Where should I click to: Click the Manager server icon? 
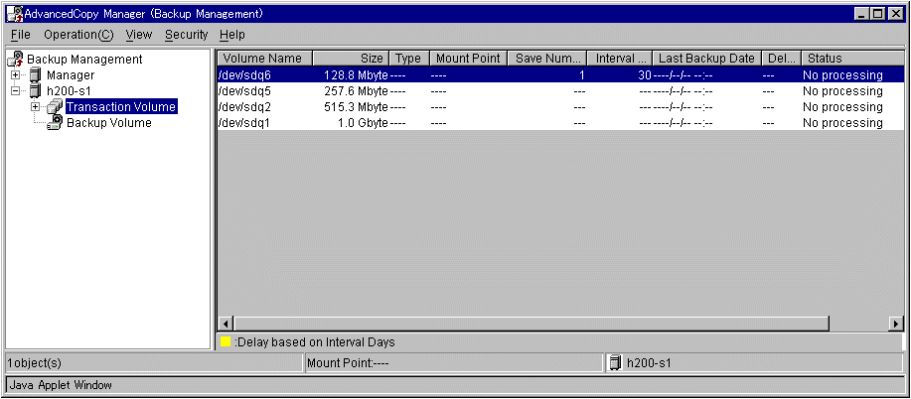tap(35, 74)
